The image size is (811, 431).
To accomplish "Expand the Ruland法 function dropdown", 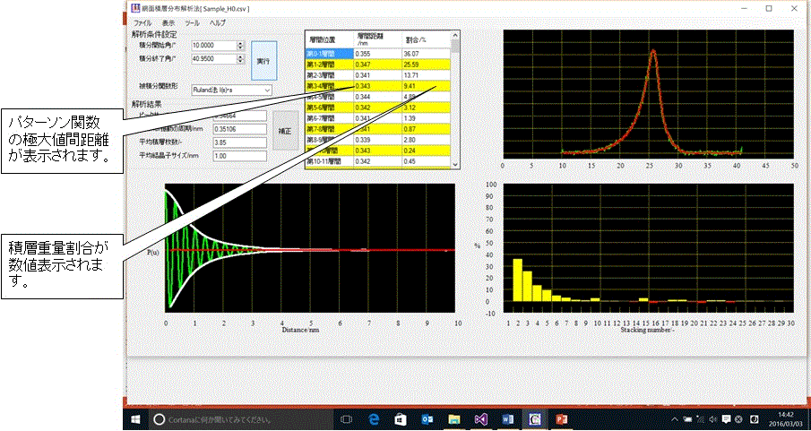I will (267, 91).
